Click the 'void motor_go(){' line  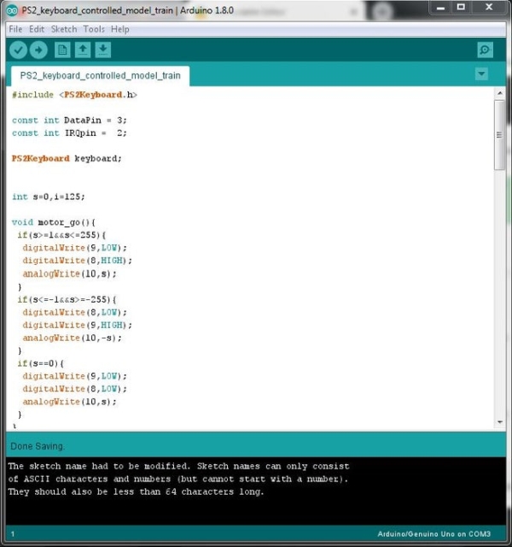click(x=54, y=222)
